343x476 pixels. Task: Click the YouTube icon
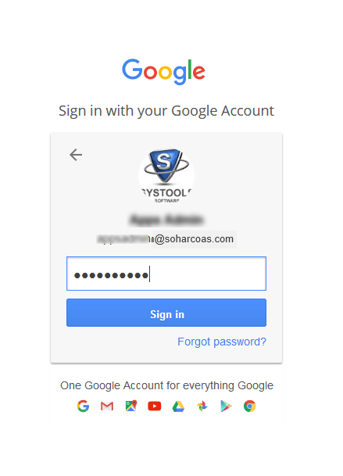click(155, 406)
